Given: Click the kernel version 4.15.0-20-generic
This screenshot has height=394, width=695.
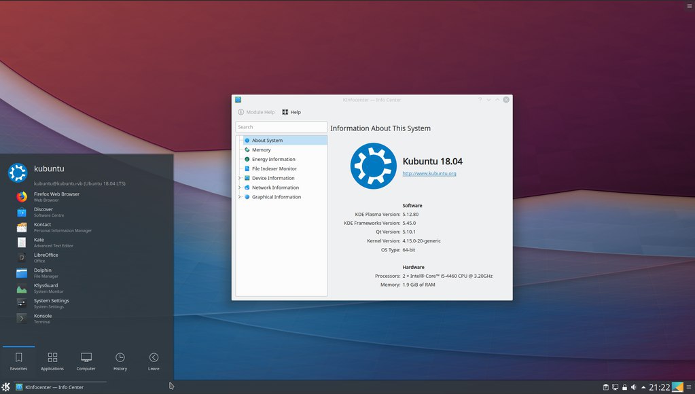Looking at the screenshot, I should click(x=421, y=241).
